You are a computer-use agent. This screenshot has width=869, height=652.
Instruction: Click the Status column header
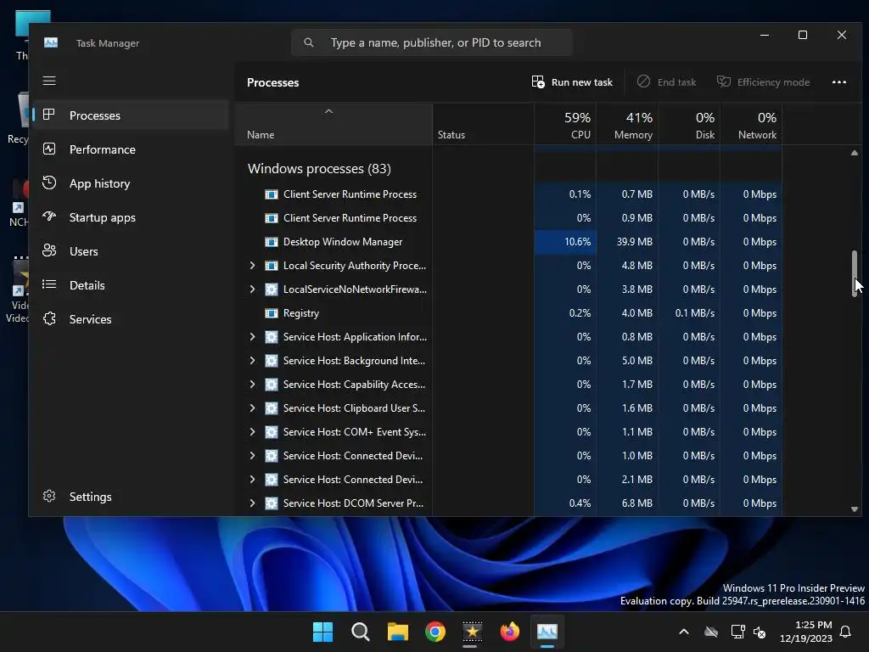click(483, 125)
